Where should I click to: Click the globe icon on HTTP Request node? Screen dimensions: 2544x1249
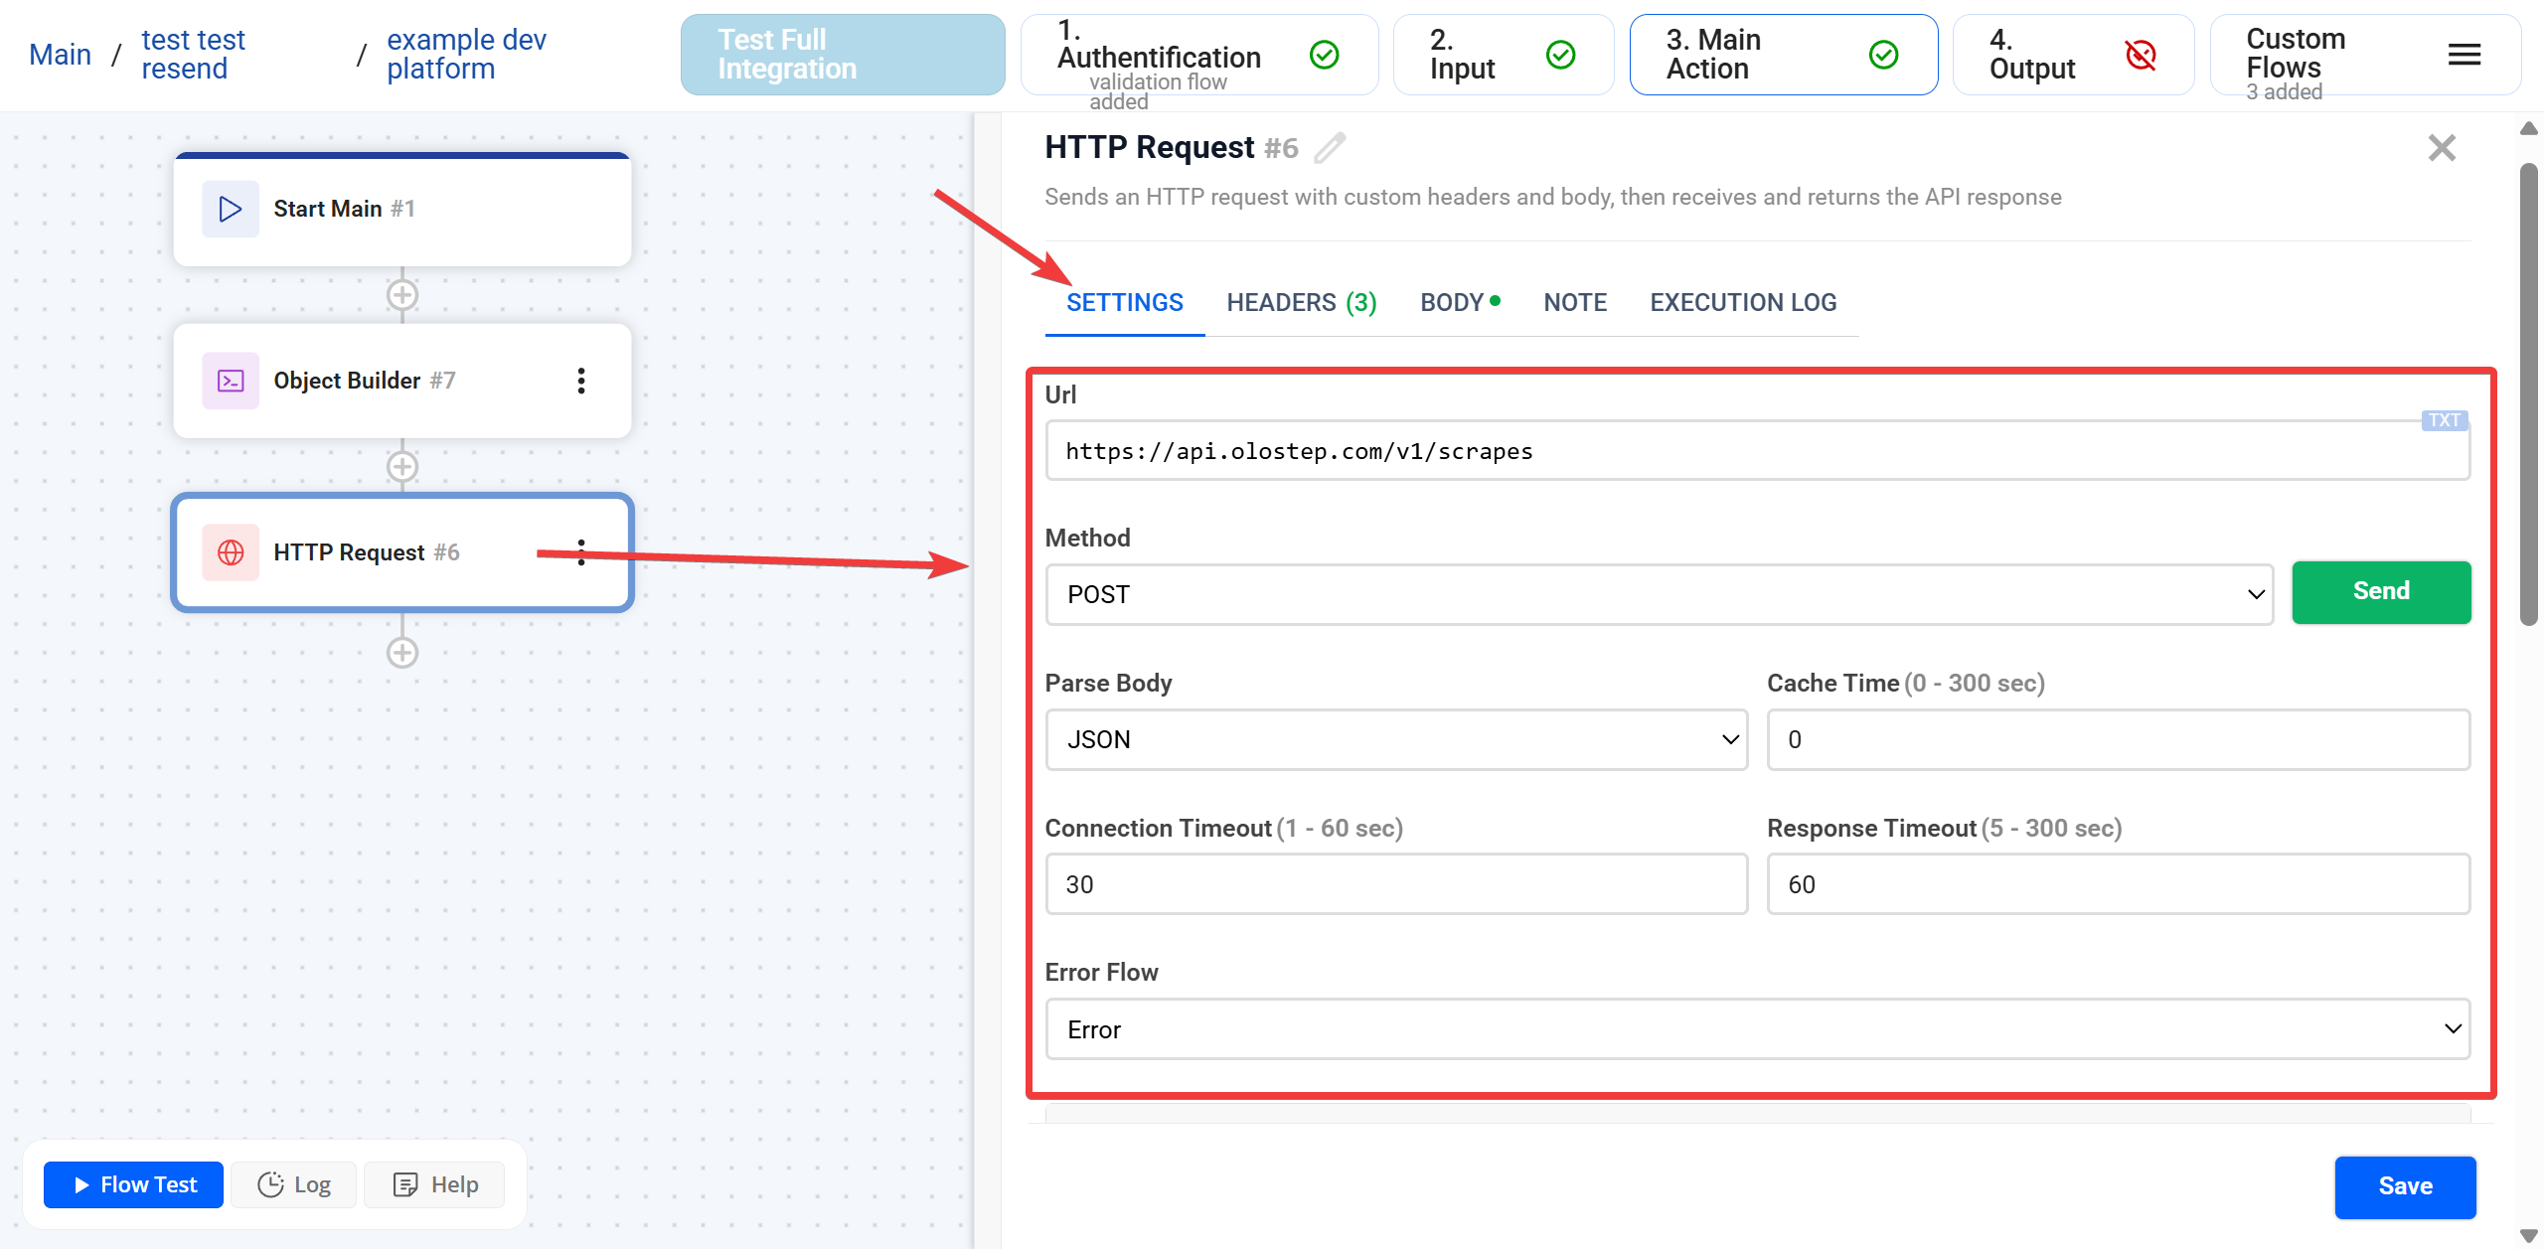pyautogui.click(x=230, y=552)
